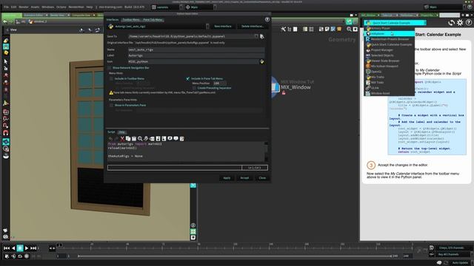The height and width of the screenshot is (266, 474).
Task: Click the Delete Interfaces button
Action: point(253,27)
